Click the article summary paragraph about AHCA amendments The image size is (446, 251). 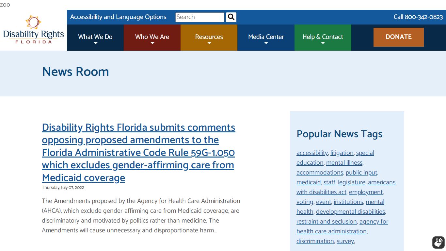pos(141,216)
